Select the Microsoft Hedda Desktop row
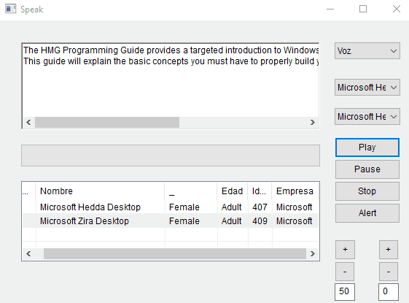The width and height of the screenshot is (409, 303). (171, 207)
